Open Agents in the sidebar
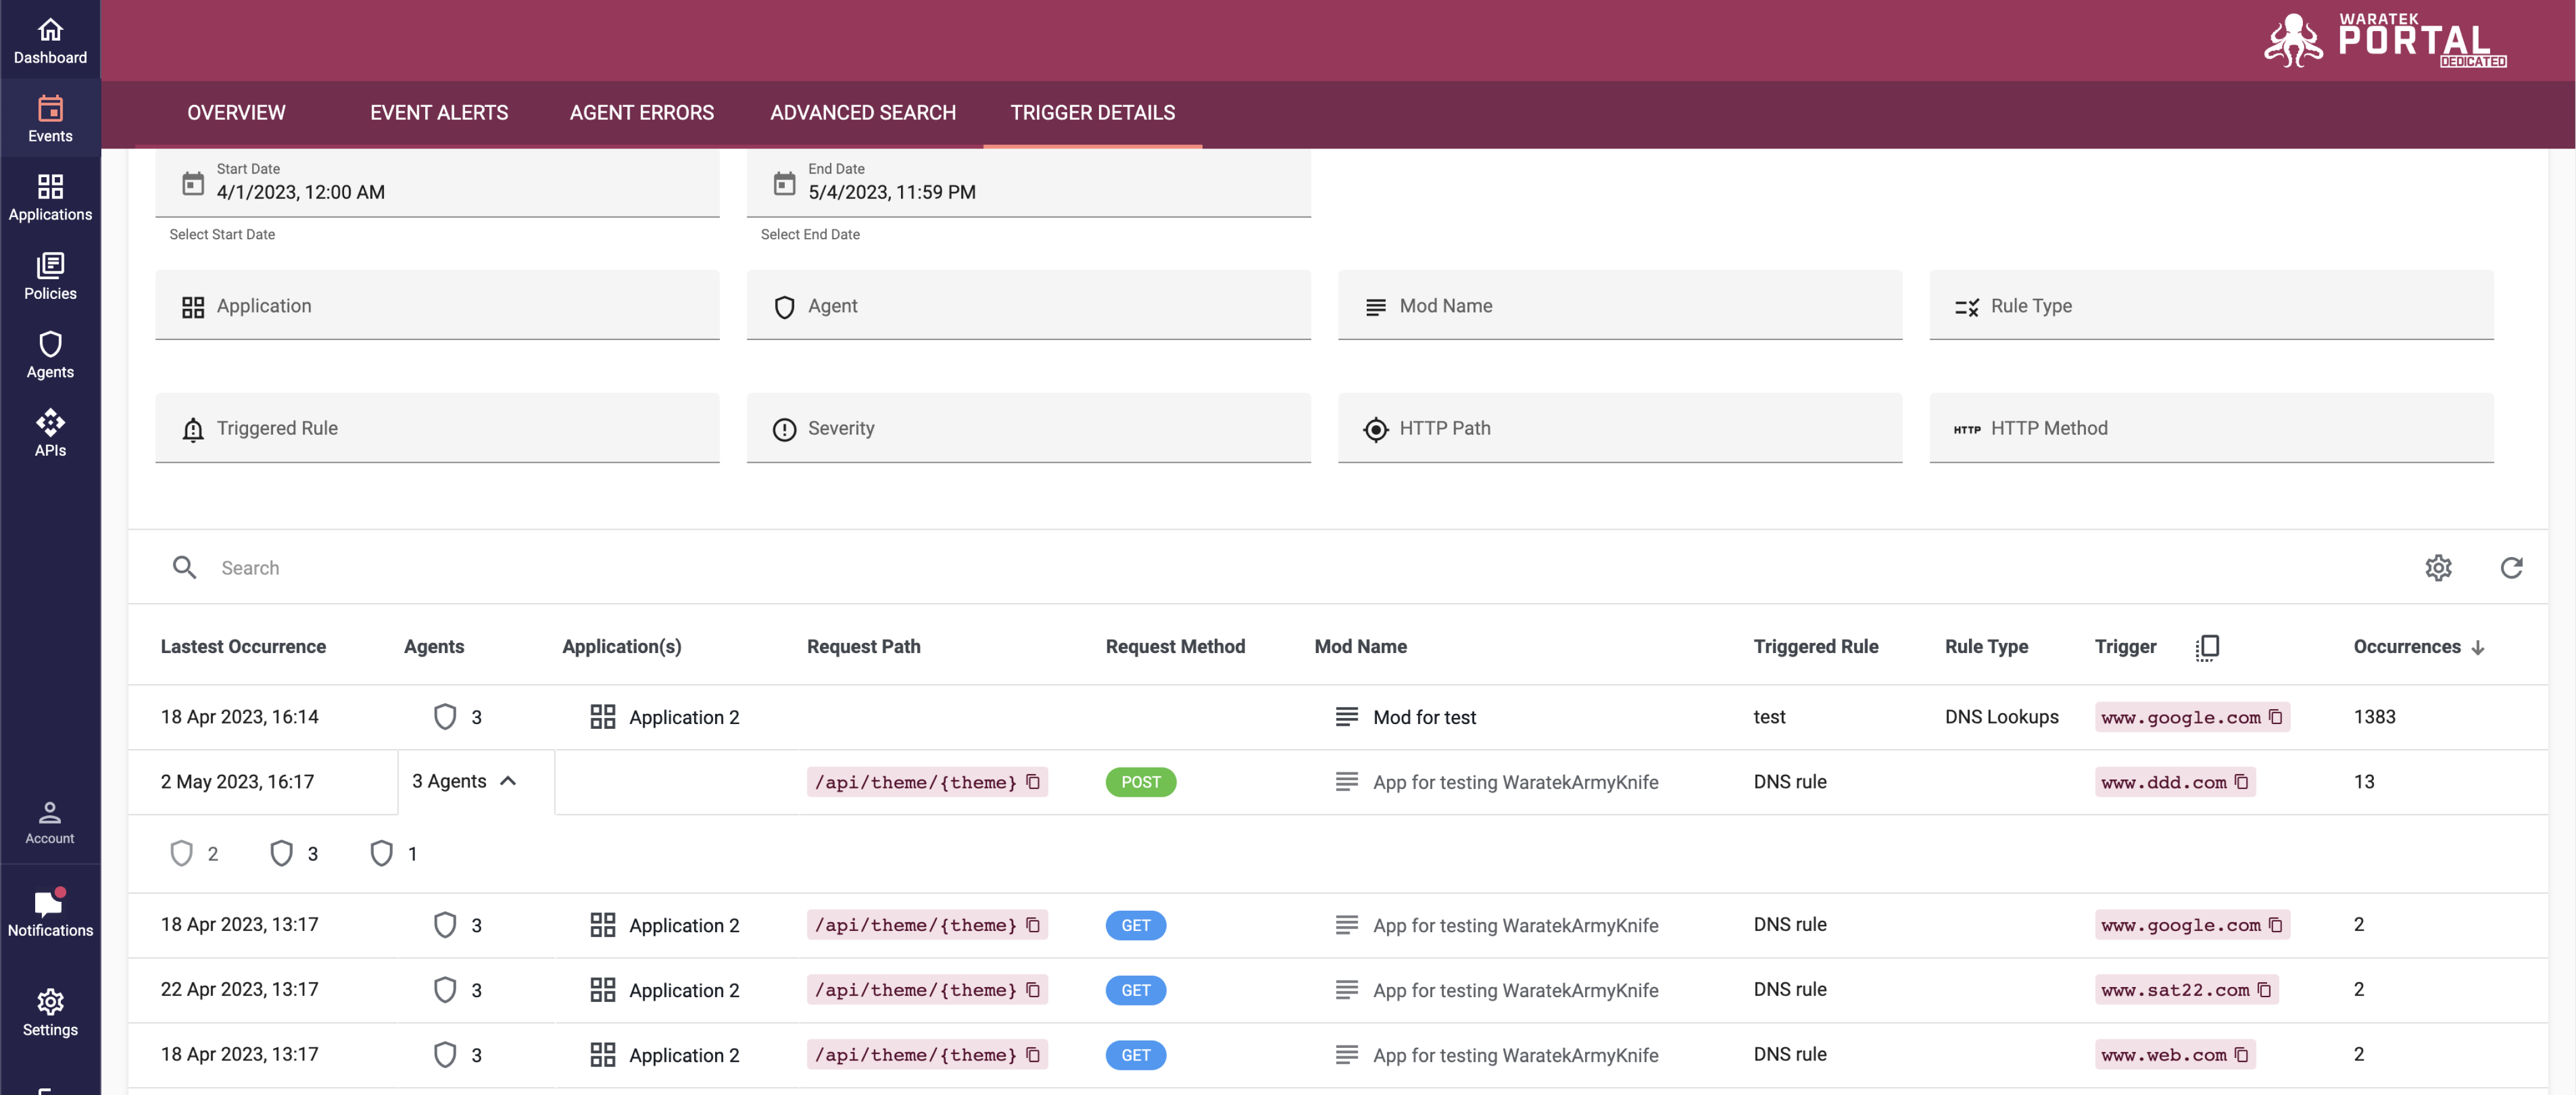 [50, 354]
